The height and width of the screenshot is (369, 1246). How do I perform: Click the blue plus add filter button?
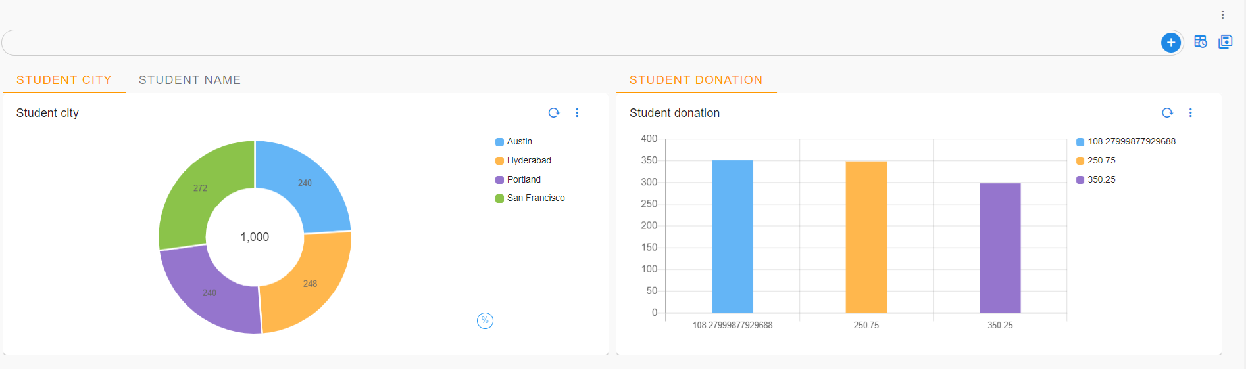pyautogui.click(x=1170, y=43)
